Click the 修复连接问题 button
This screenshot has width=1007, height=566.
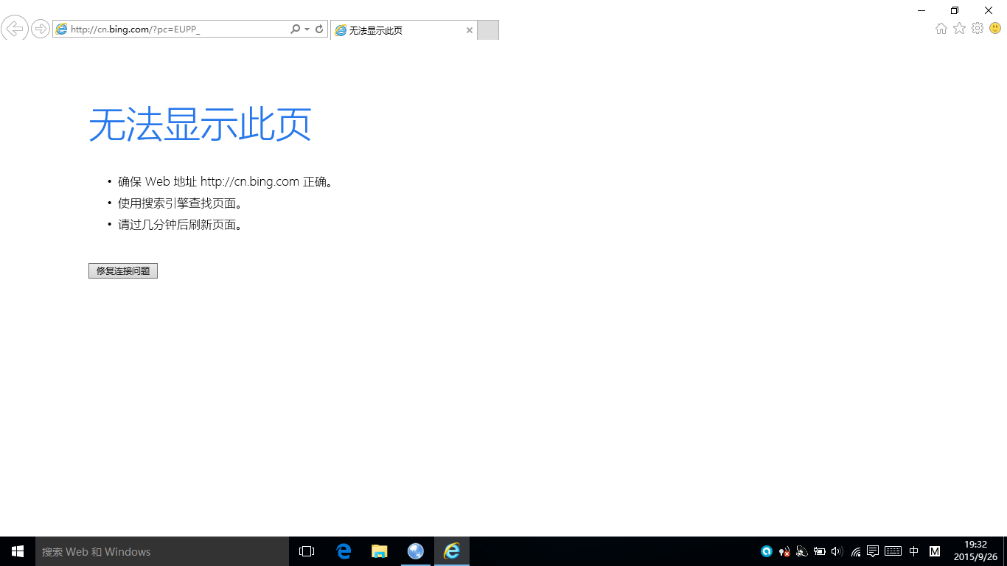pyautogui.click(x=123, y=271)
